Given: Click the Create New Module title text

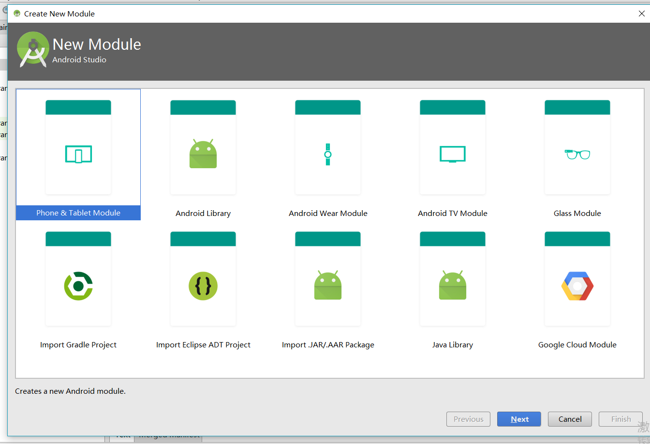Looking at the screenshot, I should [x=59, y=14].
